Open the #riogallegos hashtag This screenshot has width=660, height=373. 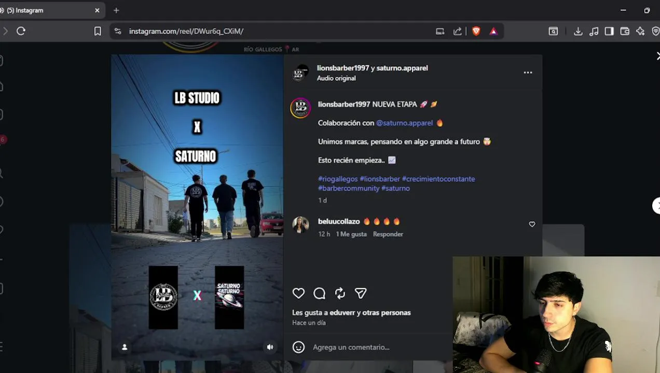[x=338, y=179]
